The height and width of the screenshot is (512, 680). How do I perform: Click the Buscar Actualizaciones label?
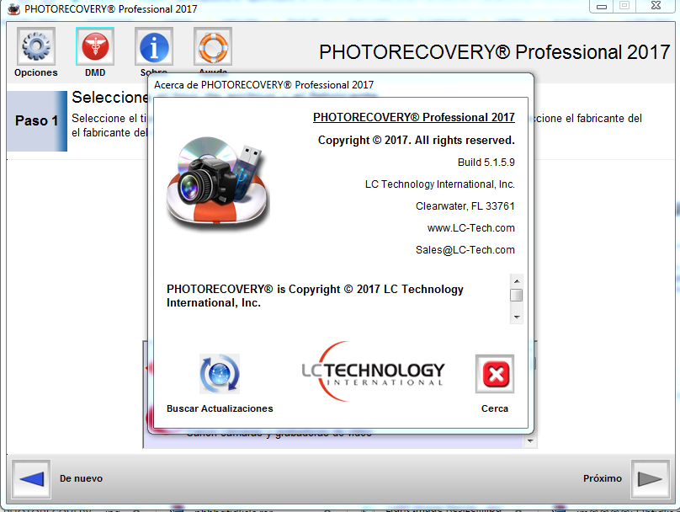tap(220, 408)
